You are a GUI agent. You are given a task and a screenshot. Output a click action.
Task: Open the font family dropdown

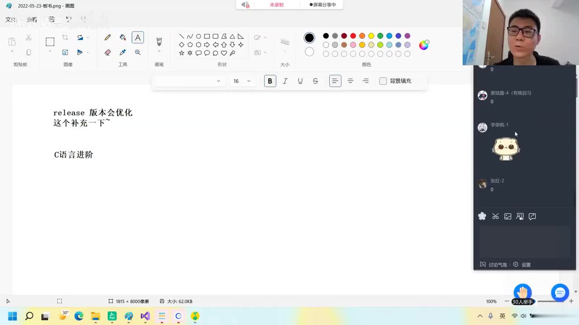[189, 81]
